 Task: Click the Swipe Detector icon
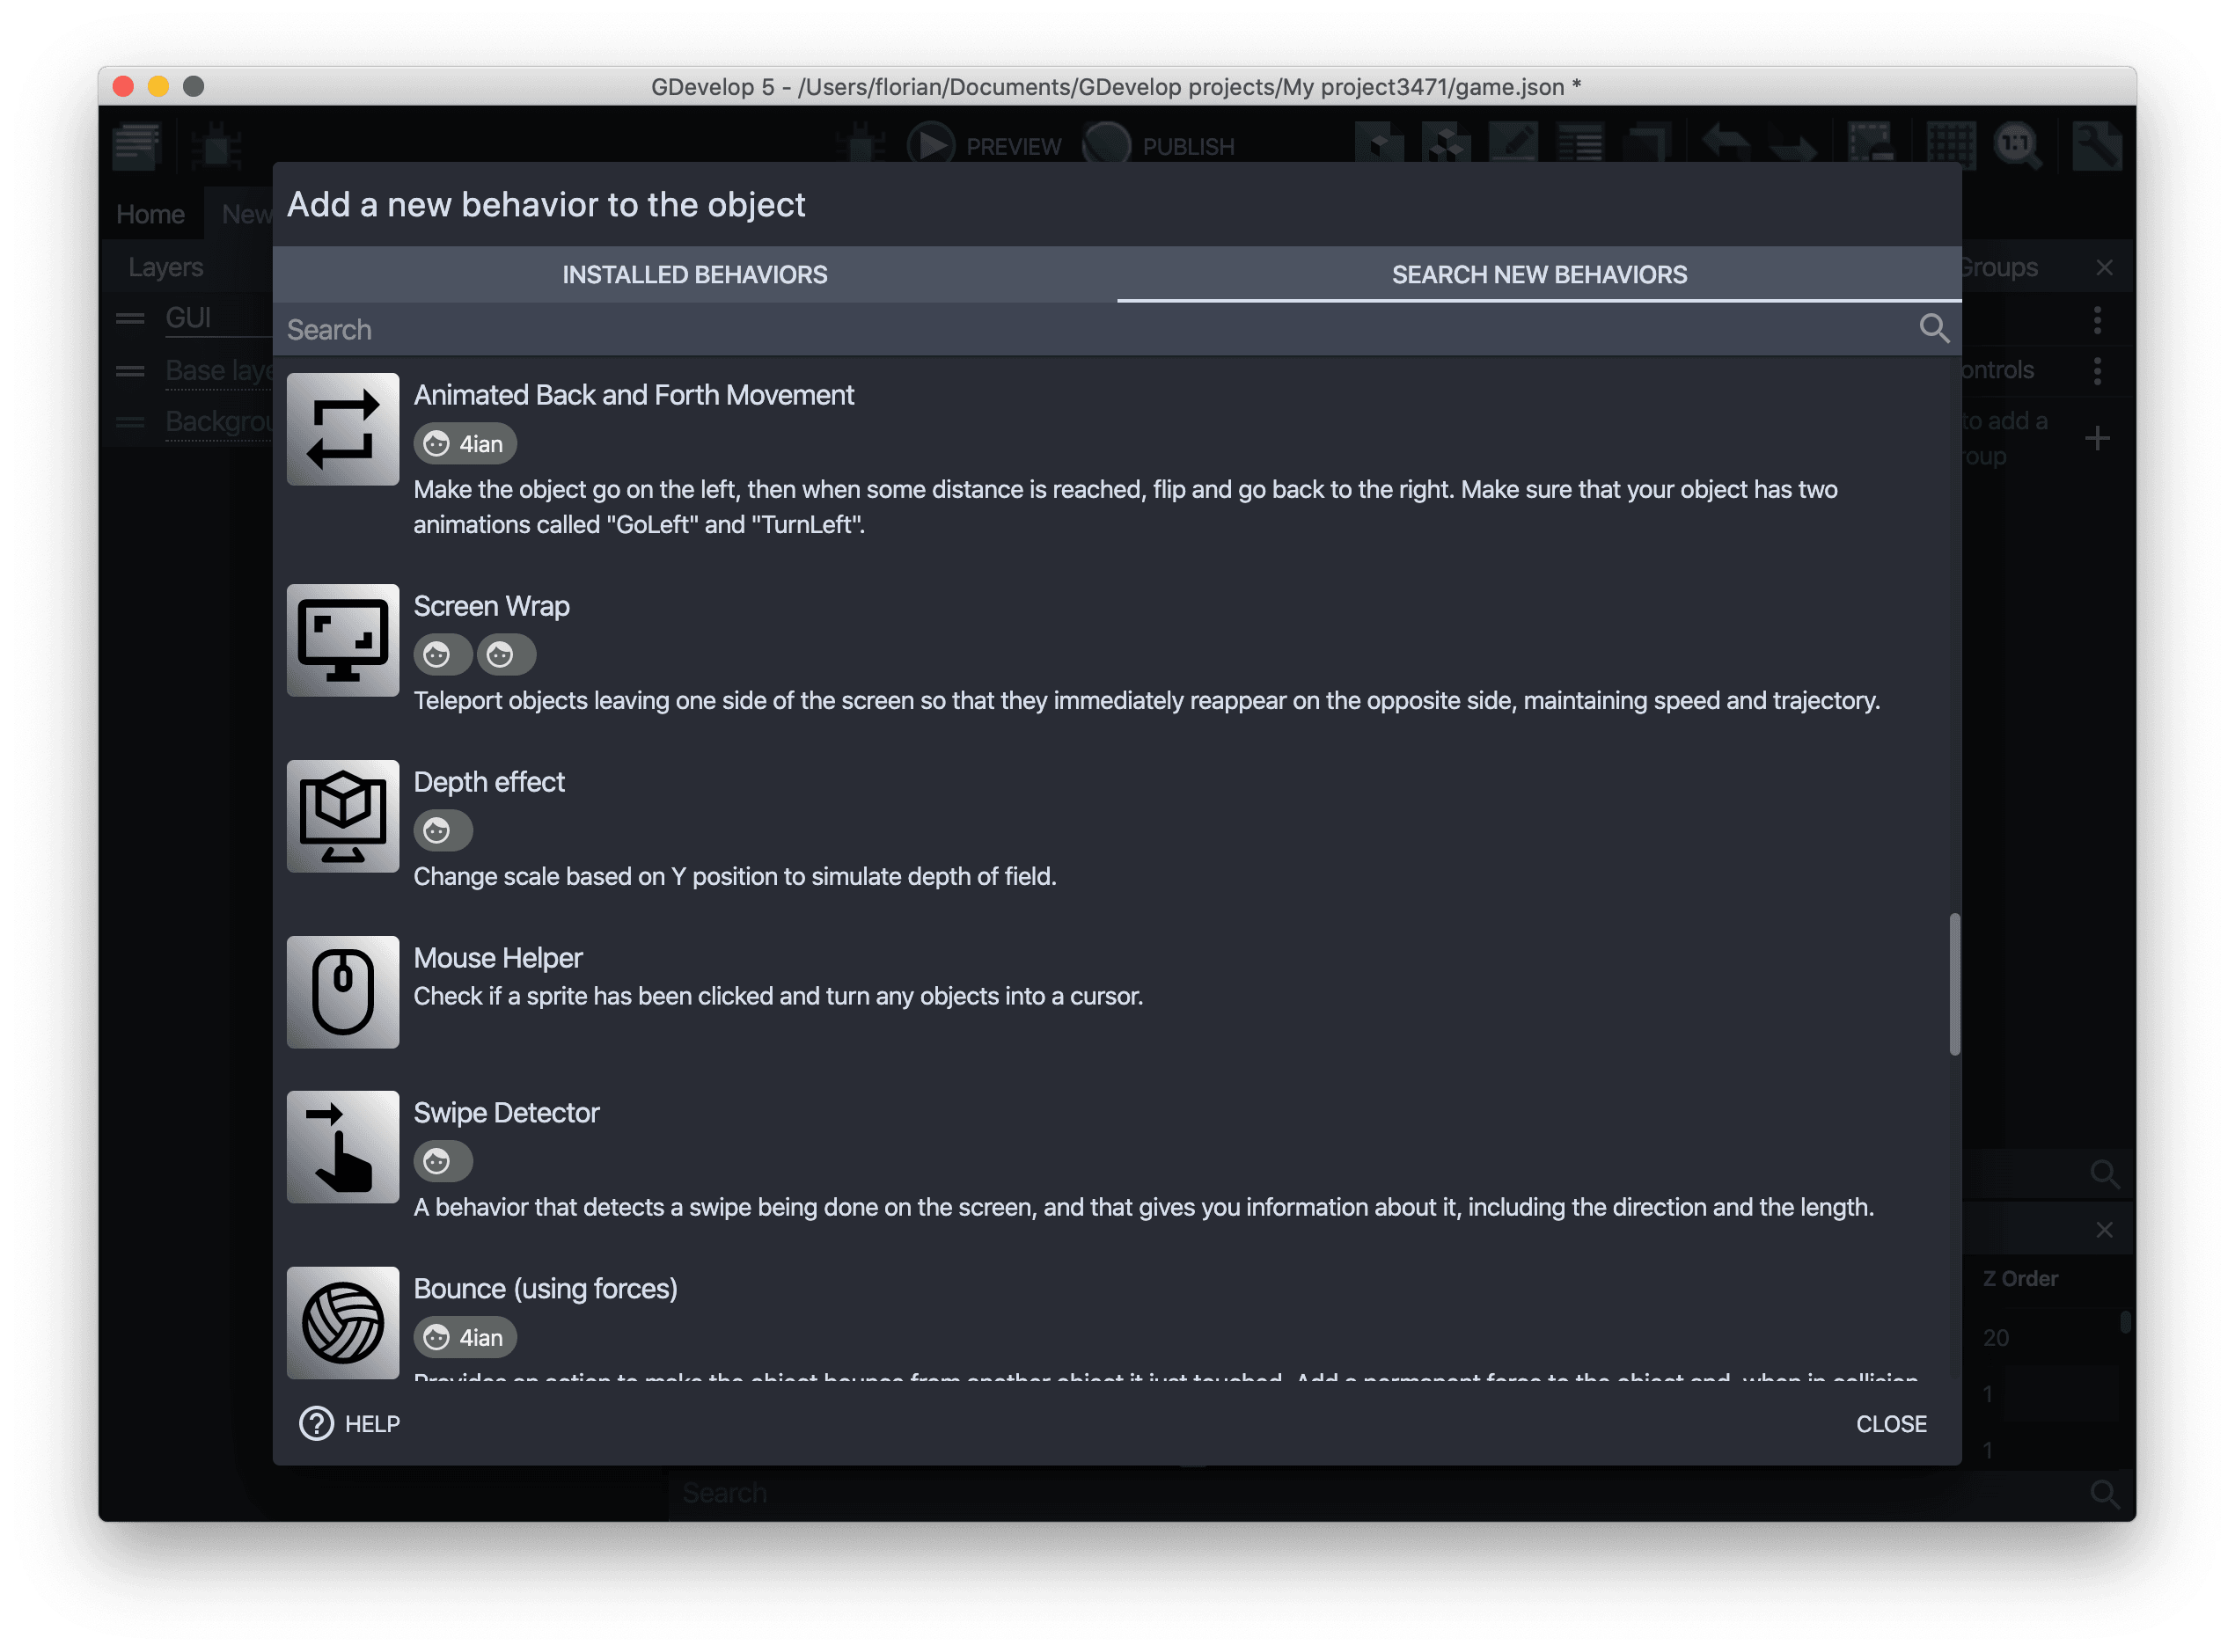[343, 1147]
